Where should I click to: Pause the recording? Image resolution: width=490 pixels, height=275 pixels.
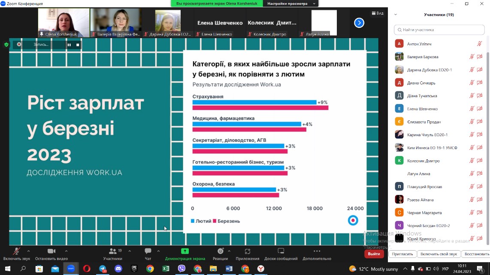[69, 45]
